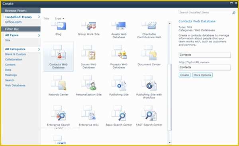Screen dimensions: 239x146
Task: Open the Document Center template
Action: click(x=149, y=55)
